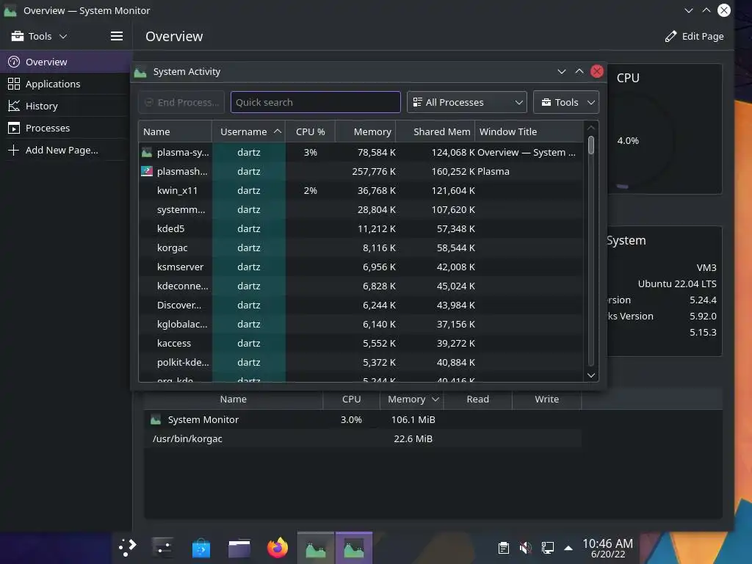Open the clipboard tray icon
The image size is (752, 564).
tap(503, 548)
